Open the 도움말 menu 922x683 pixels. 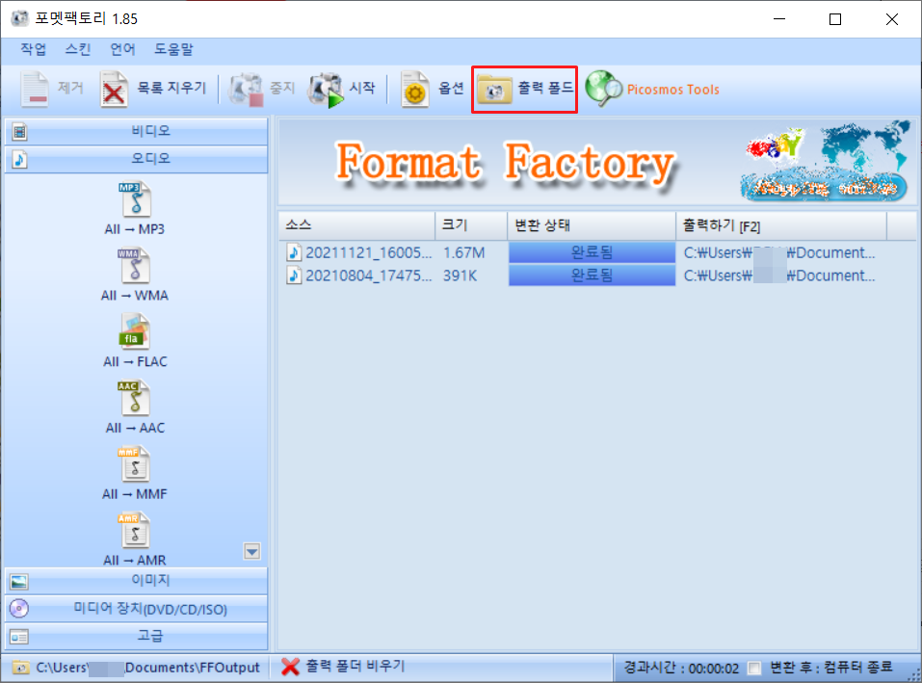173,49
